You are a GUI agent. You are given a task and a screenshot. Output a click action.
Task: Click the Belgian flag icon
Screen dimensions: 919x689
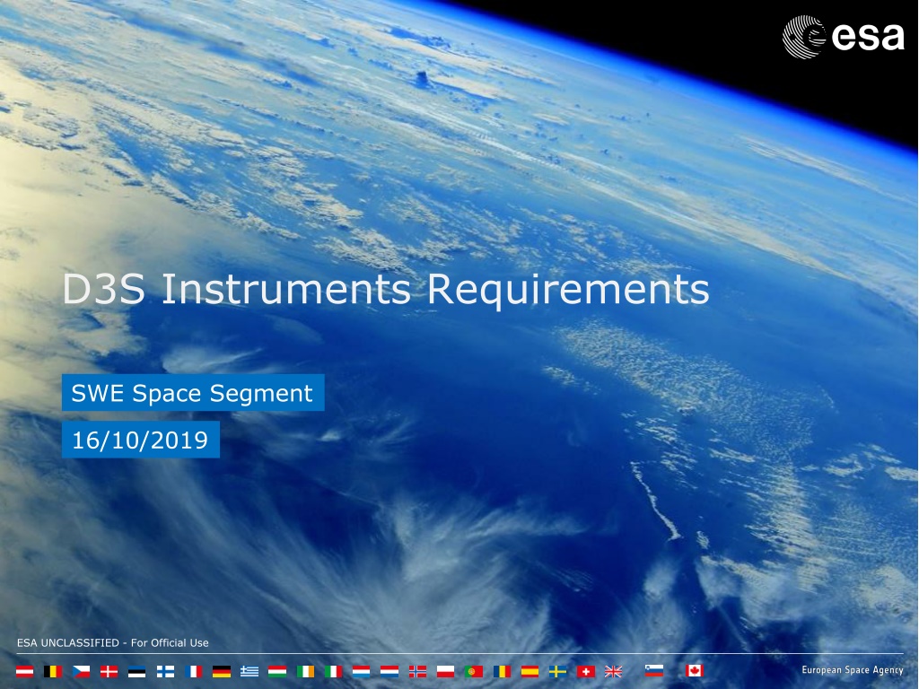click(53, 671)
